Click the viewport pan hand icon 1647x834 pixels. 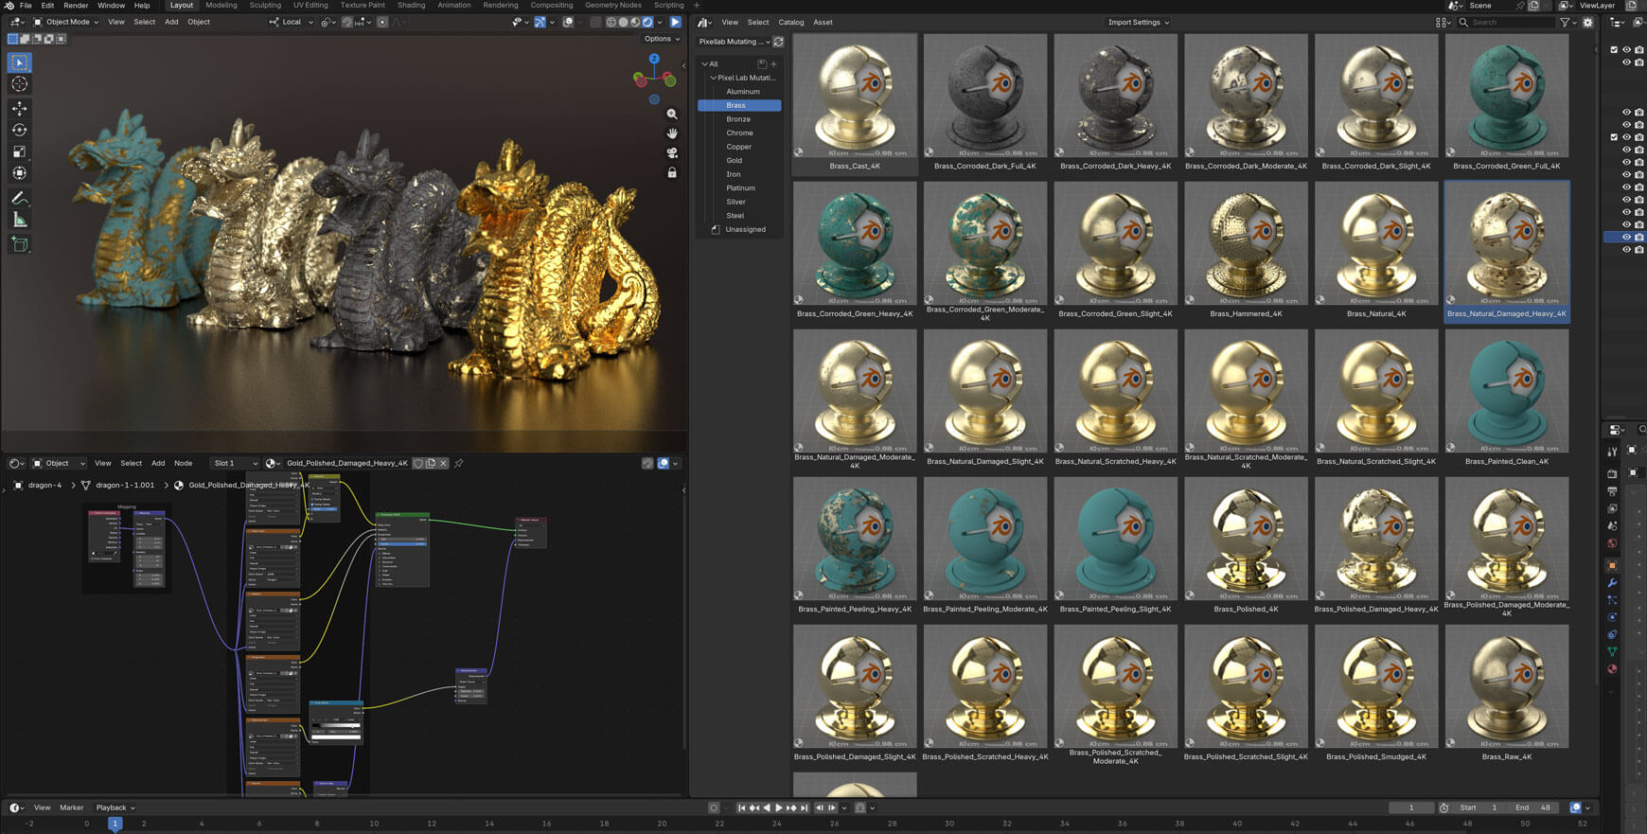(x=672, y=133)
